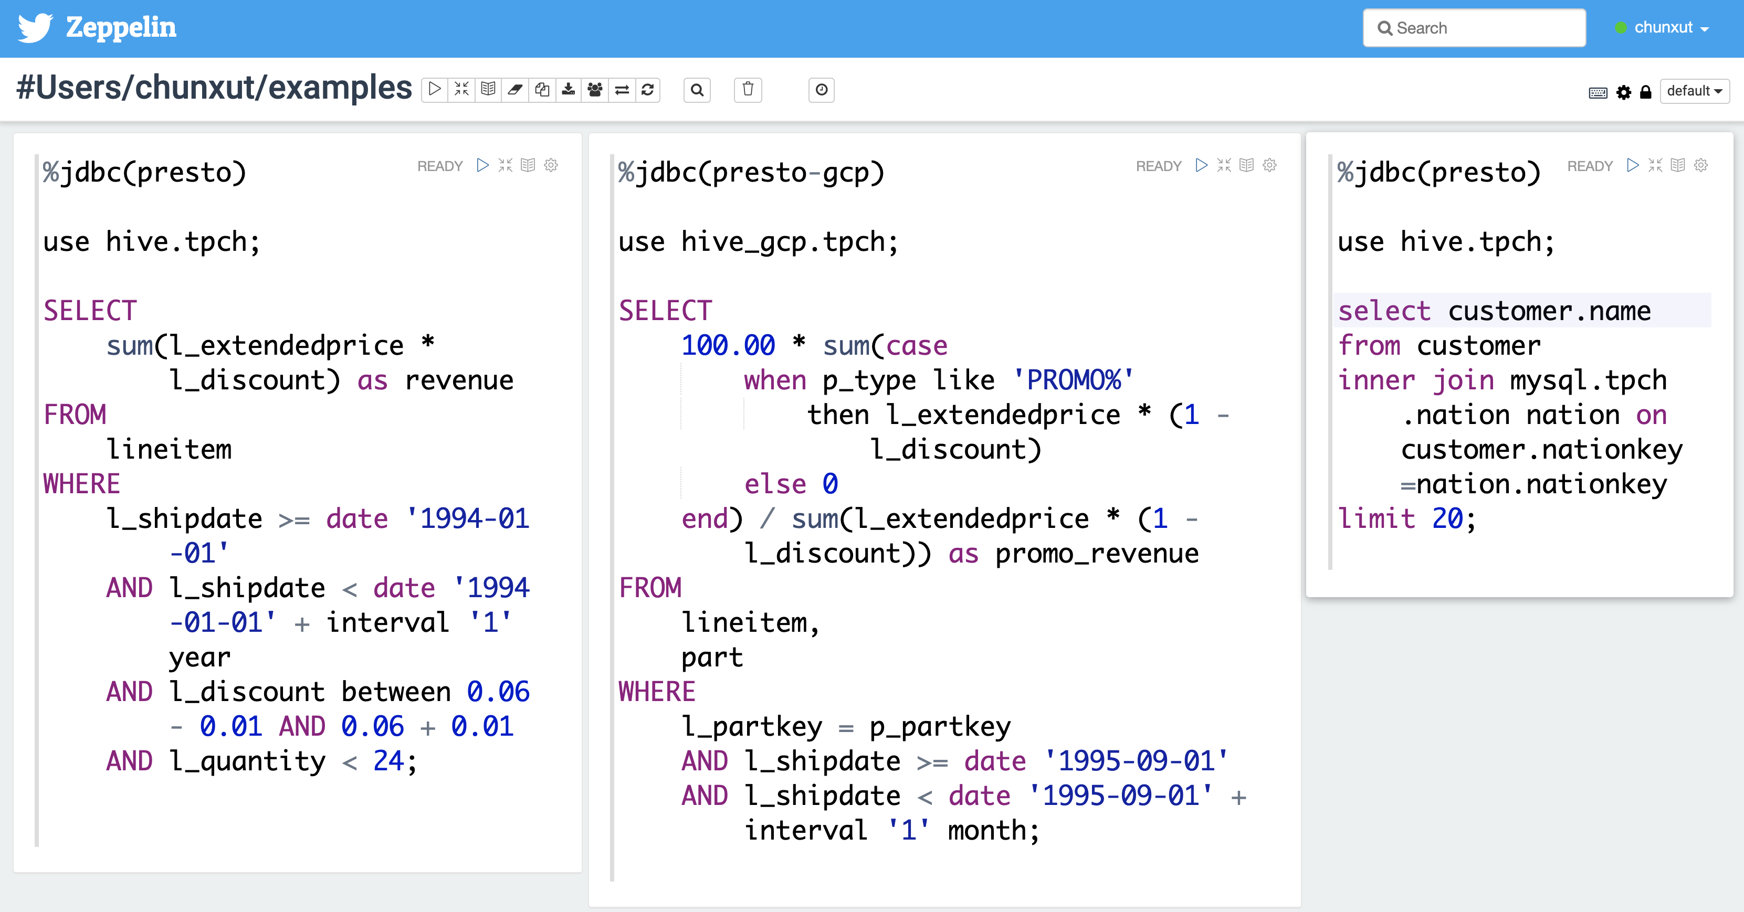The height and width of the screenshot is (912, 1744).
Task: Toggle show/hide output for the whole note
Action: 488,90
